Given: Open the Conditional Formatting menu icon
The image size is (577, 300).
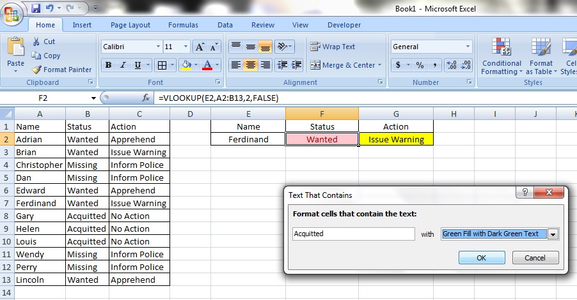Looking at the screenshot, I should pyautogui.click(x=501, y=48).
